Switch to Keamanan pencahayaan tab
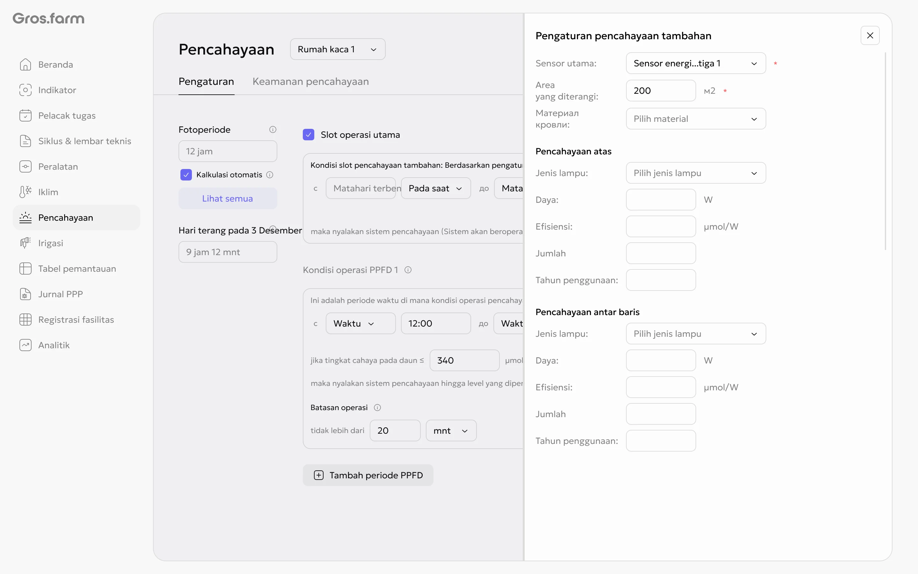918x574 pixels. 311,81
